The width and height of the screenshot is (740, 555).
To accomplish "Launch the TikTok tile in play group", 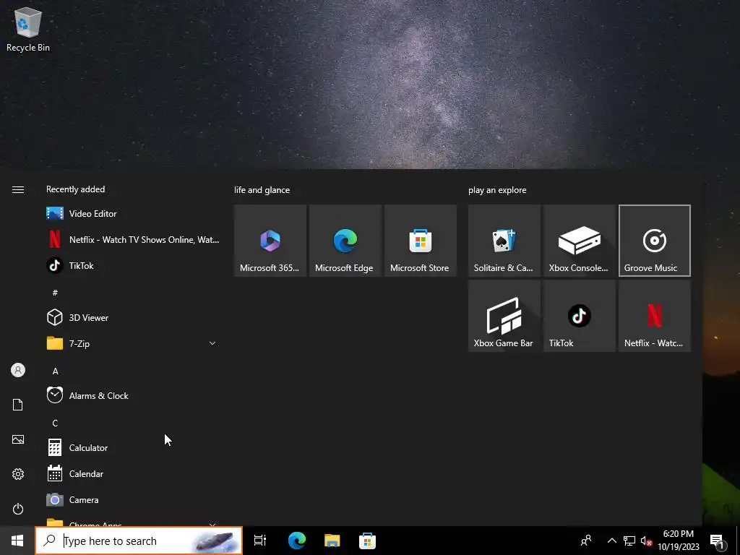I will [x=580, y=316].
